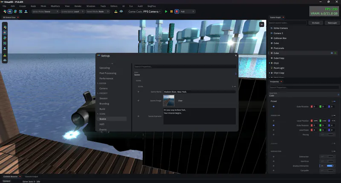The width and height of the screenshot is (341, 183).
Task: Pause the game with yellow pause button
Action: tap(171, 11)
